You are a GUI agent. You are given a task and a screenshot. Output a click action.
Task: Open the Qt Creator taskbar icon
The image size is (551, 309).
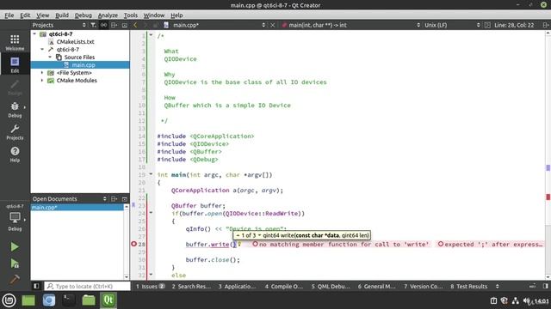[x=108, y=300]
